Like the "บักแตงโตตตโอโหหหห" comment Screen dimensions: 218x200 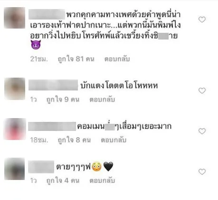point(202,90)
